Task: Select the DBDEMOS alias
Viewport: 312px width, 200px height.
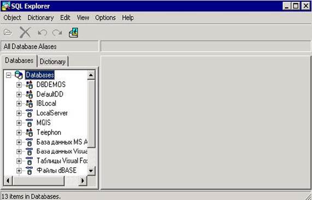Action: click(x=51, y=84)
